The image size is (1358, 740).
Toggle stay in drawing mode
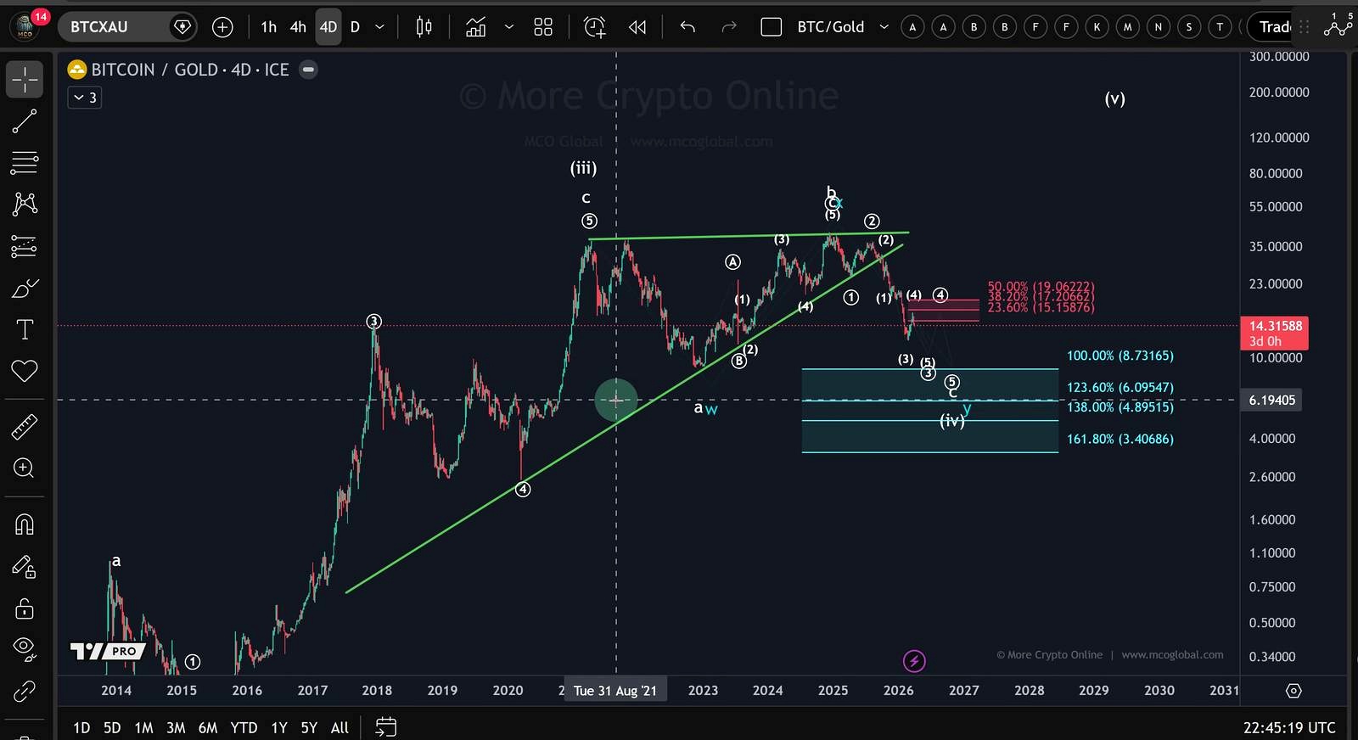[x=25, y=567]
